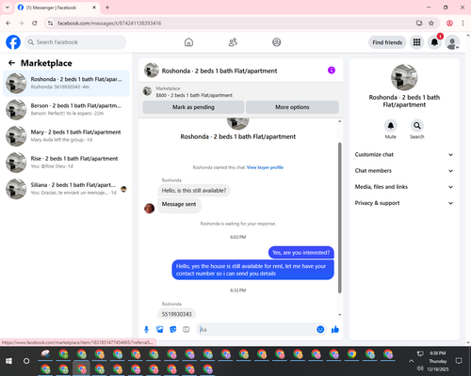Go back in browser history
The height and width of the screenshot is (376, 471).
coord(8,23)
